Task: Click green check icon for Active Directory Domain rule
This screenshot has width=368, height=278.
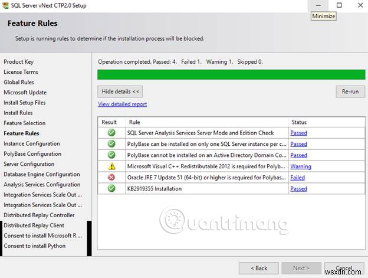Action: click(111, 155)
